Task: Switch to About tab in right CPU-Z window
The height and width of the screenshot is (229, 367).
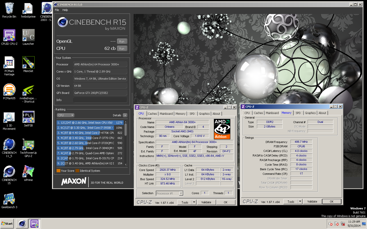Action: click(x=322, y=113)
